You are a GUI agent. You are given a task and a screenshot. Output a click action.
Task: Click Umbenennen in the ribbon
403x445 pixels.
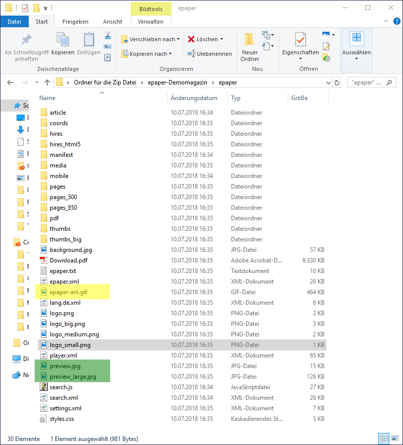click(x=210, y=54)
